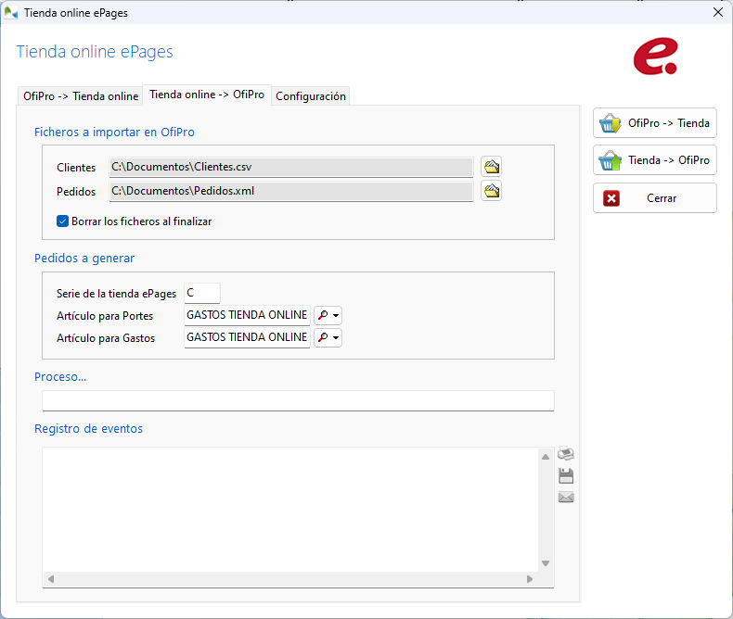Viewport: 733px width, 619px height.
Task: Click the Cerrar button
Action: 655,198
